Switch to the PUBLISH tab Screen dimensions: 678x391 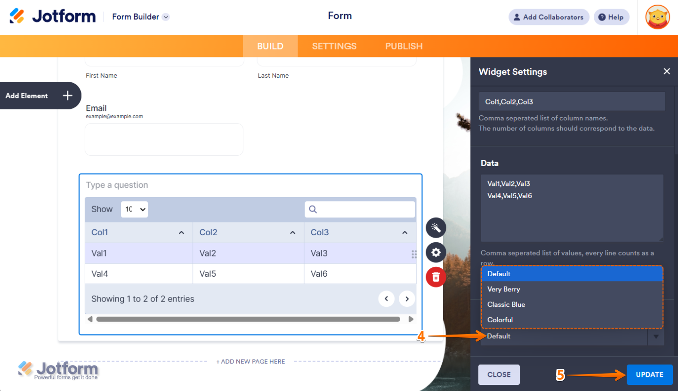pyautogui.click(x=404, y=46)
